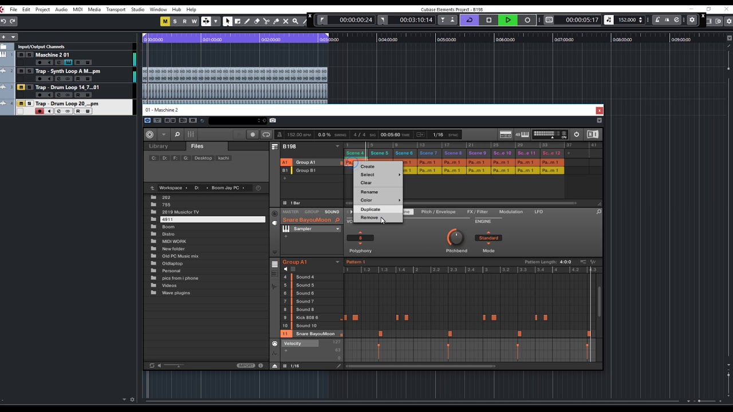Toggle the Cycle loop button
This screenshot has height=412, width=733.
tap(470, 20)
